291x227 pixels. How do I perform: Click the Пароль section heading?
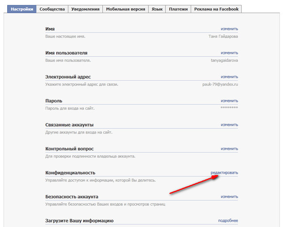(54, 101)
